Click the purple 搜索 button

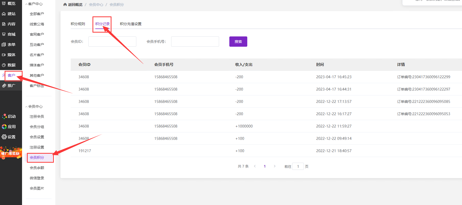point(238,42)
